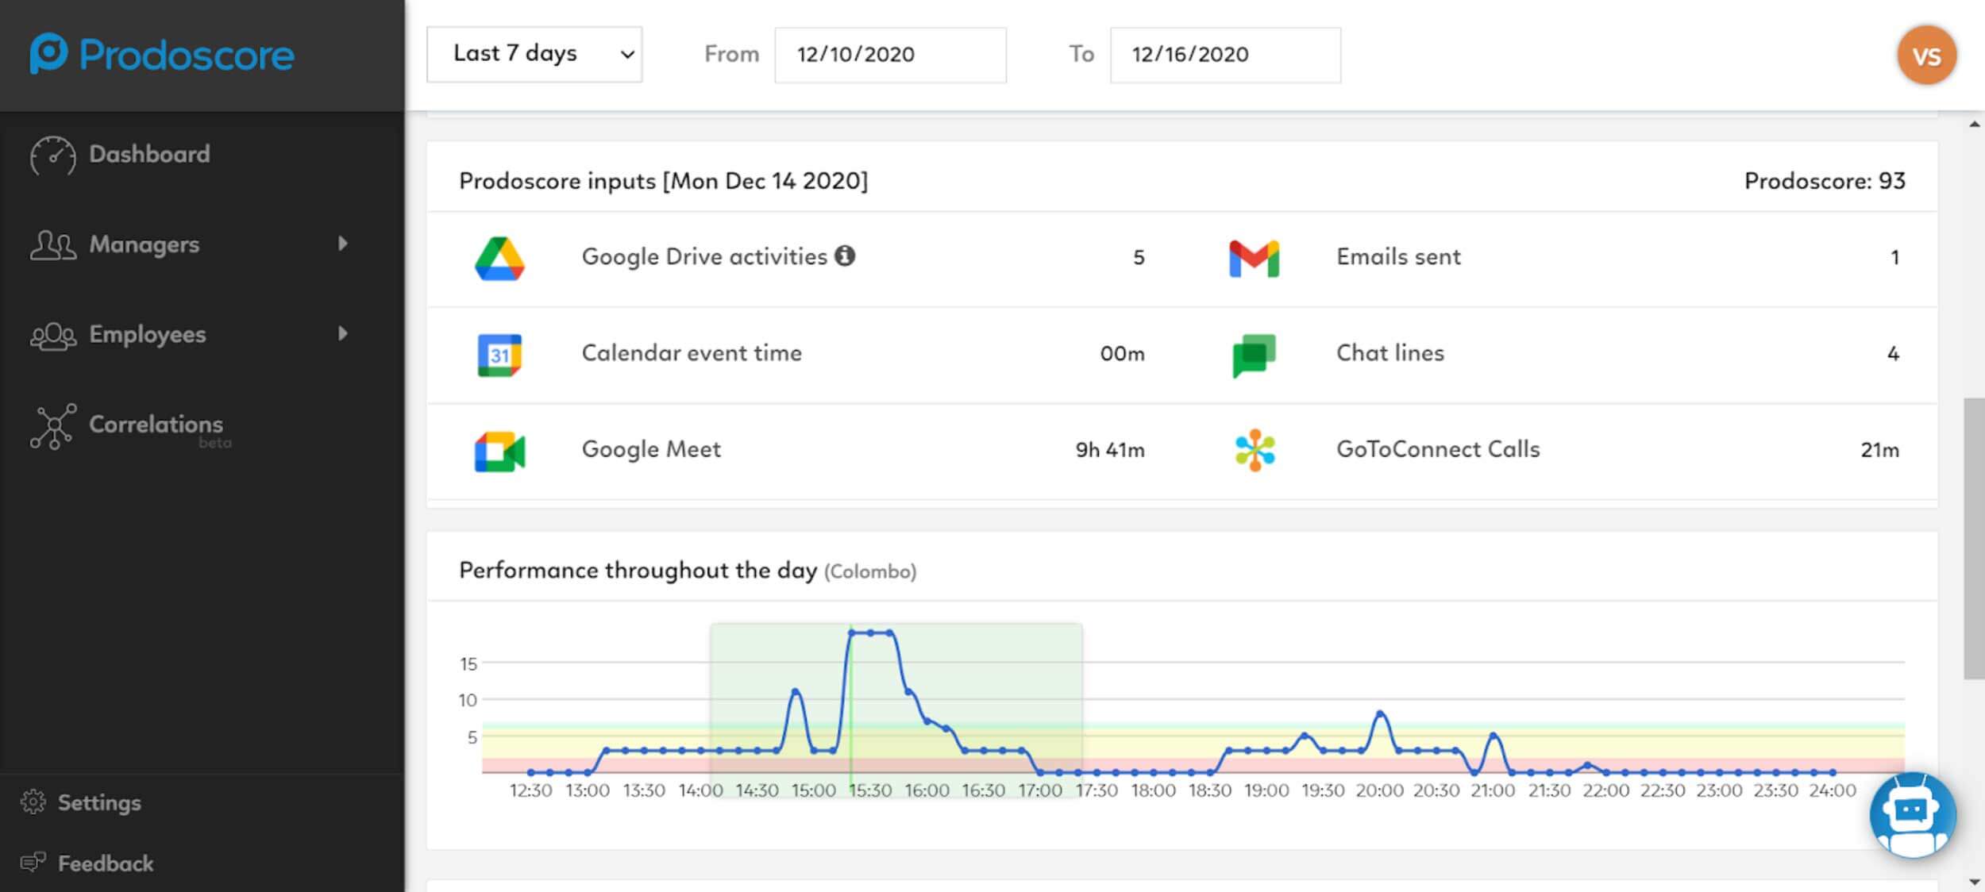The image size is (1985, 892).
Task: Open Feedback menu item
Action: tap(105, 863)
